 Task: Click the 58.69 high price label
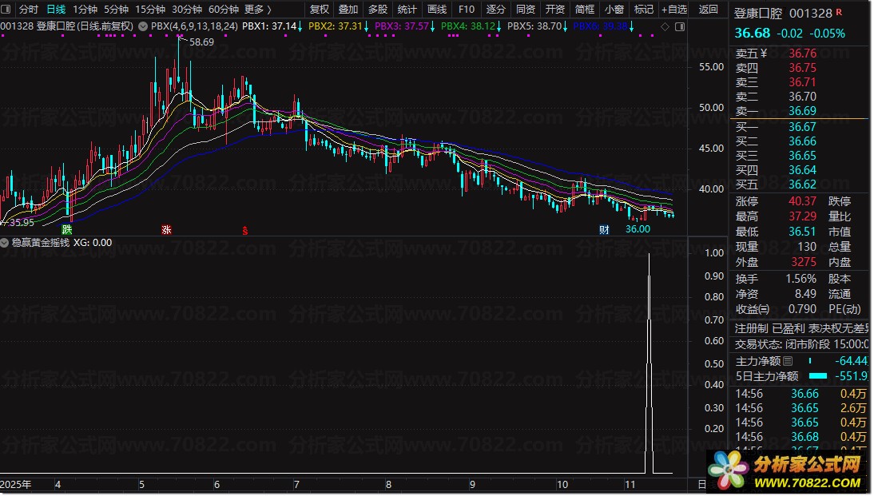click(x=201, y=42)
